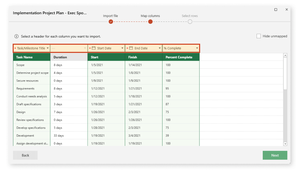
Task: Click the Finish column header
Action: click(x=144, y=57)
